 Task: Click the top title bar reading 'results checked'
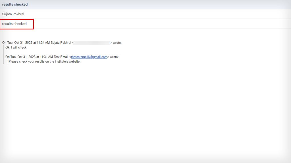click(x=15, y=4)
